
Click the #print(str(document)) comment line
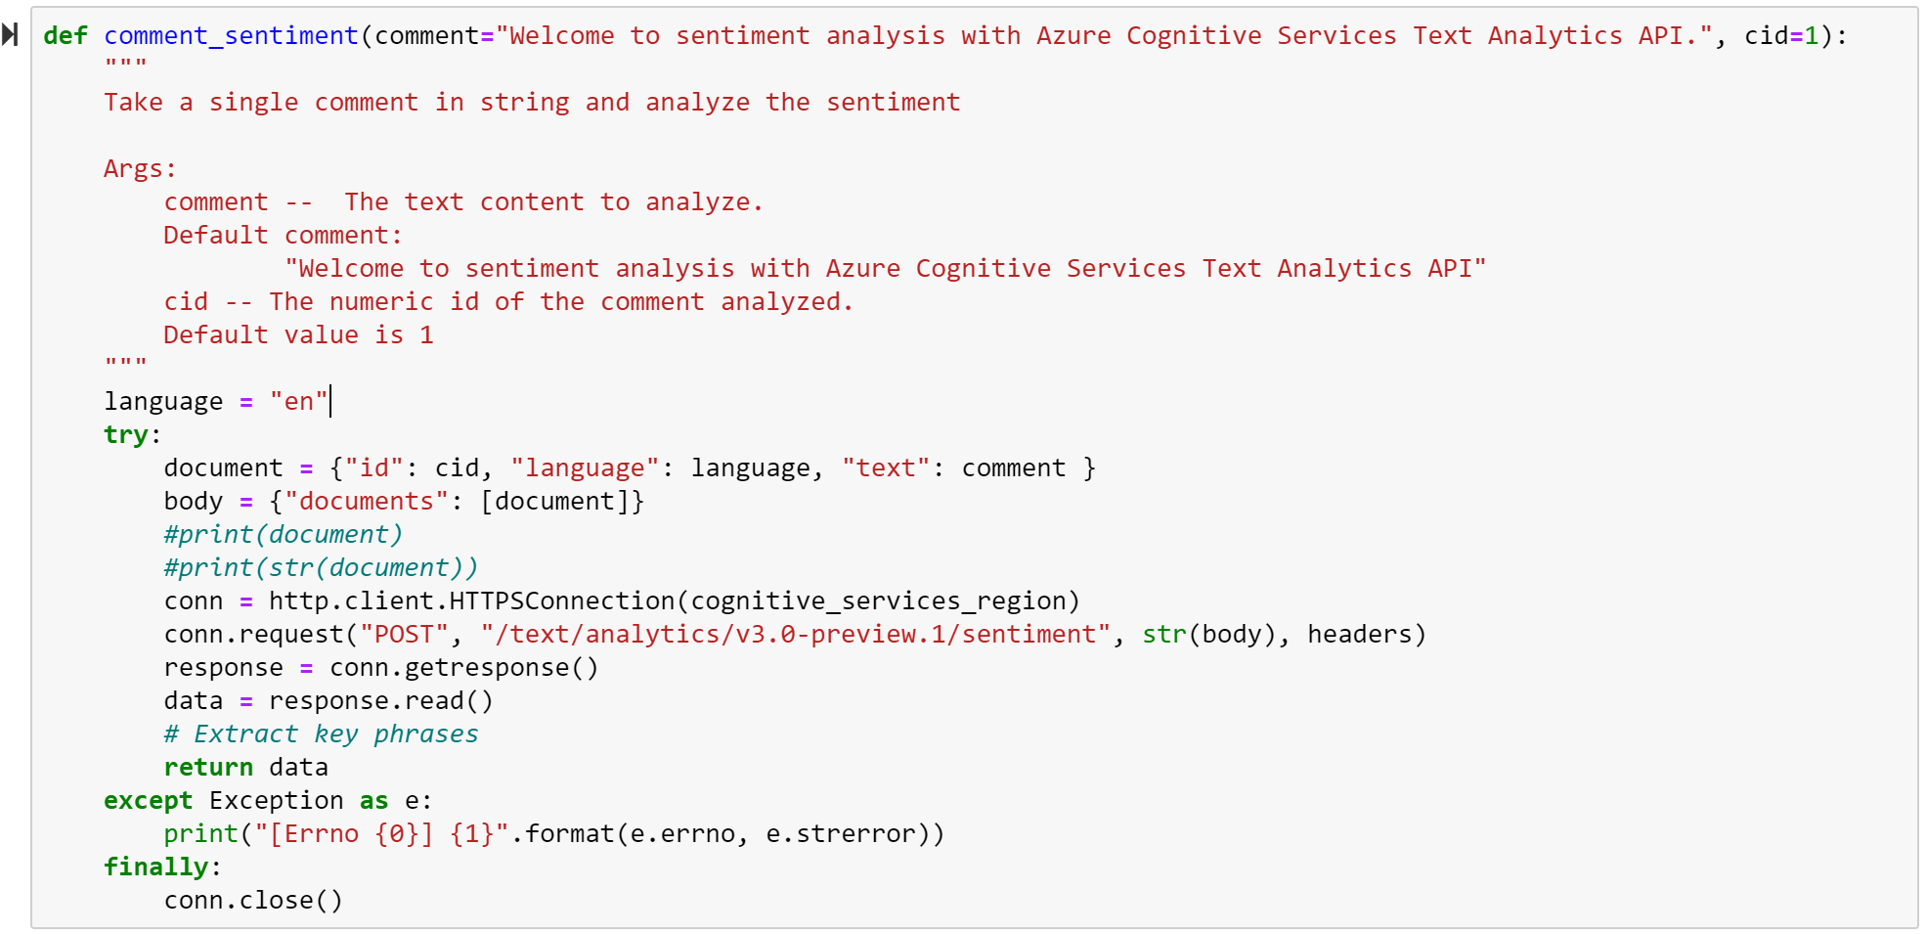click(x=321, y=568)
